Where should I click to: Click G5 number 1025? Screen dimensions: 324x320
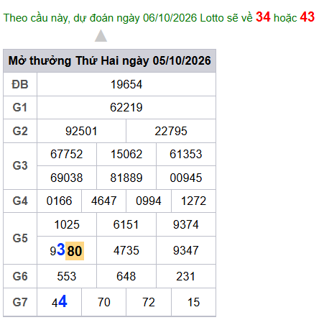tap(67, 224)
